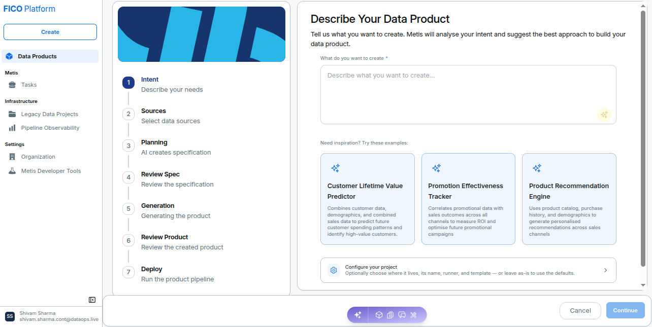Click the 'Review the specification' text
Viewport: 652px width, 327px height.
177,185
